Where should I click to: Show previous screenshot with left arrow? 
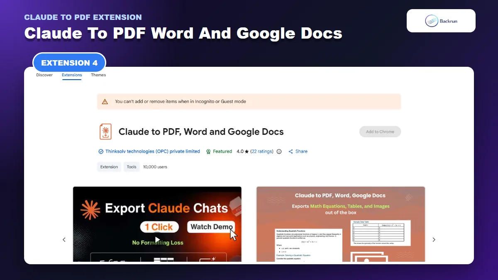(x=64, y=239)
